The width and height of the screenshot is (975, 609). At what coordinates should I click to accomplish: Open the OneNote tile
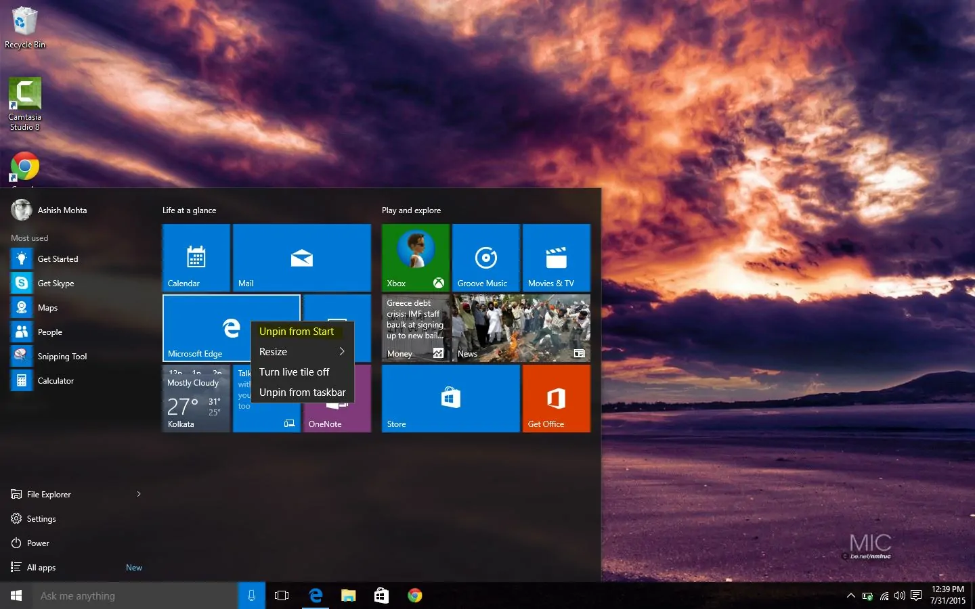click(337, 418)
